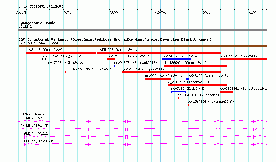Click the dgv112n27 (Itsara2009) label
276x162 pixels.
[189, 82]
